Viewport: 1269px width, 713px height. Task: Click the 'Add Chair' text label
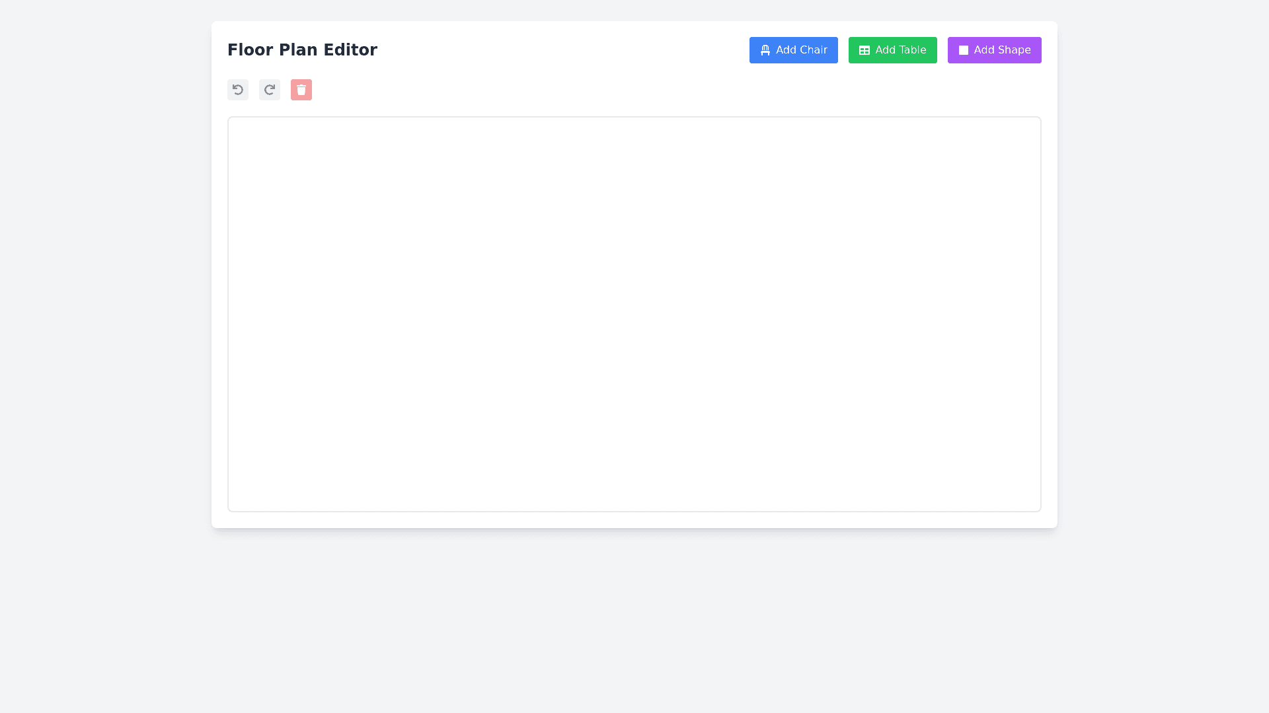pyautogui.click(x=801, y=50)
